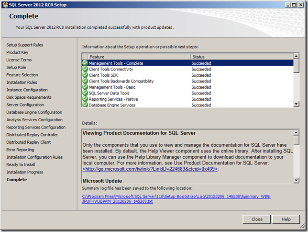Click Reporting Services Configuration step in sidebar
Screen dimensions: 308x232
click(36, 127)
